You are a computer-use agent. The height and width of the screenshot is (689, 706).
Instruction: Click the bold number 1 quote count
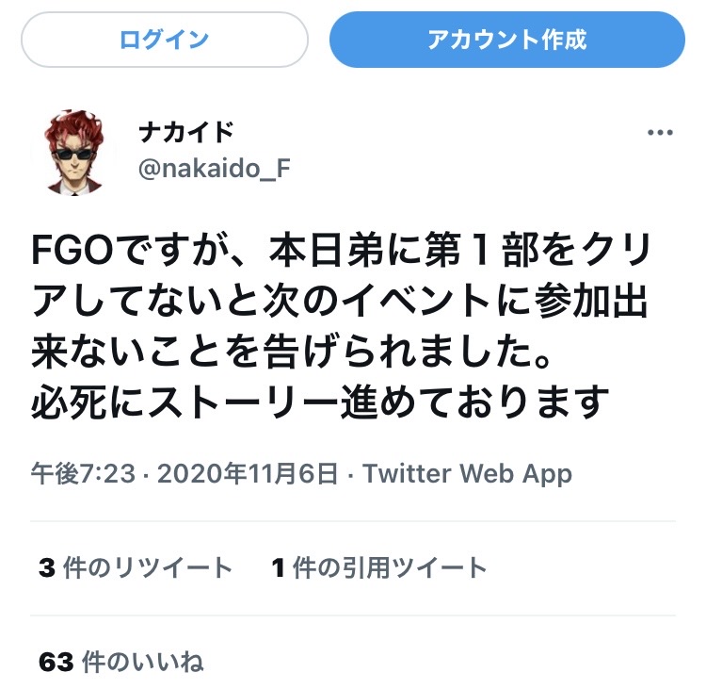tap(278, 567)
